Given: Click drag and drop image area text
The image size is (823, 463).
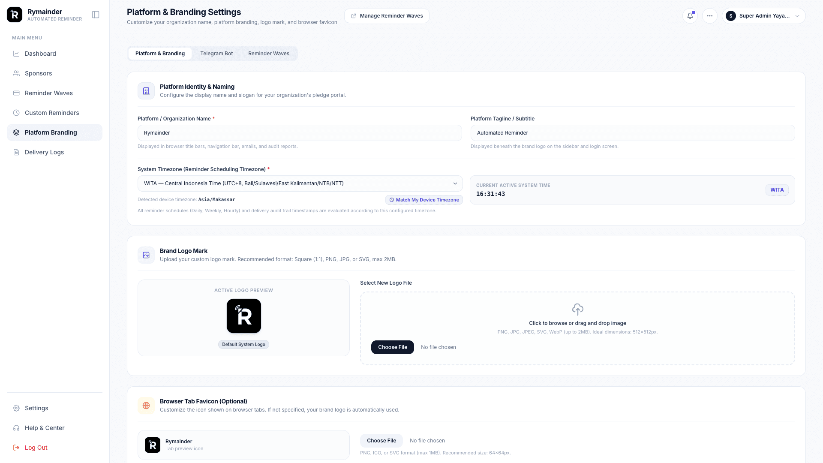Looking at the screenshot, I should click(577, 323).
